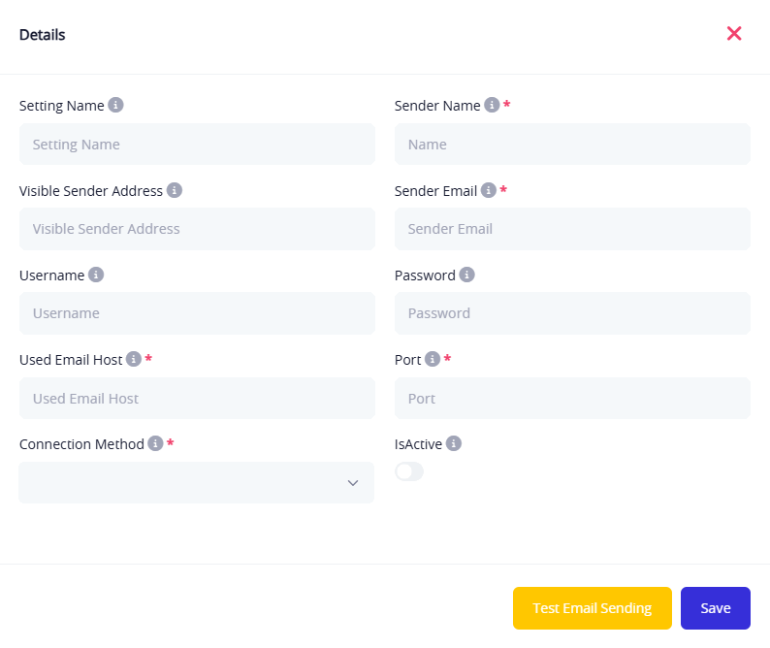Screen dimensions: 770x648
Task: Close the Details dialog
Action: click(x=734, y=34)
